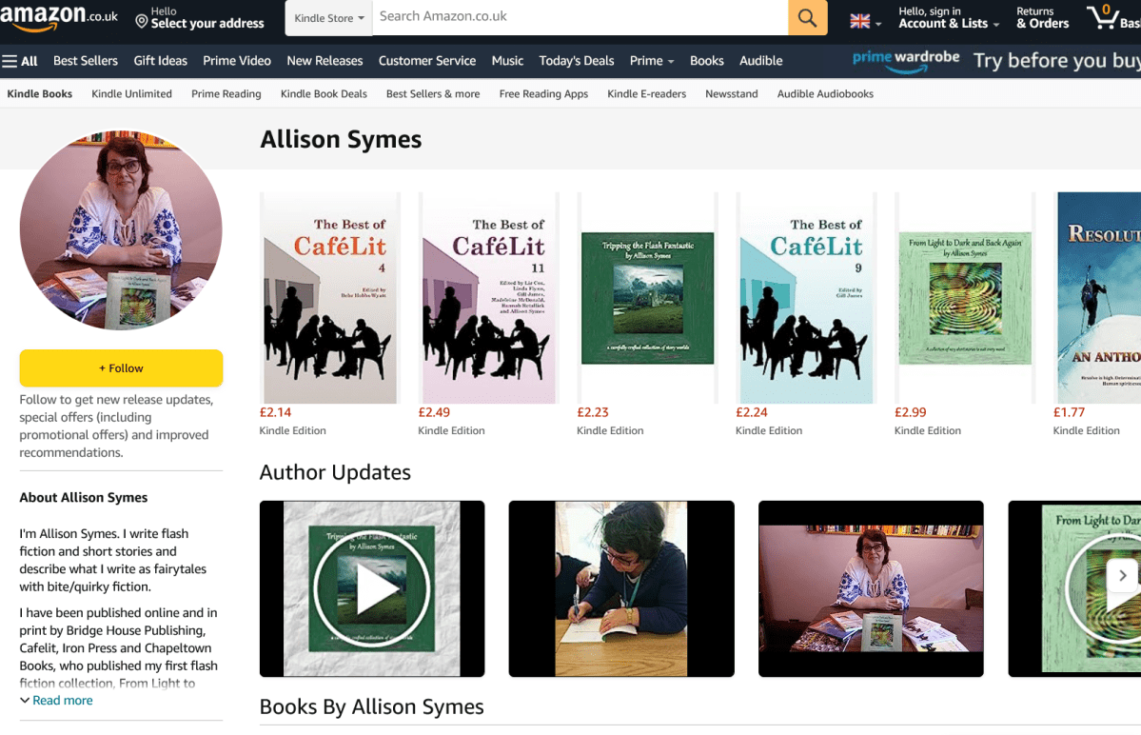
Task: Select Today's Deals in navigation bar
Action: click(x=576, y=61)
